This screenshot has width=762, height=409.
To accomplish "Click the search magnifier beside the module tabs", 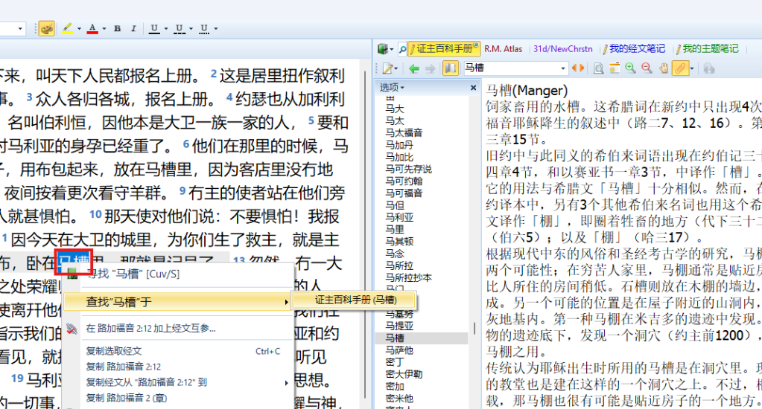I will click(x=402, y=49).
